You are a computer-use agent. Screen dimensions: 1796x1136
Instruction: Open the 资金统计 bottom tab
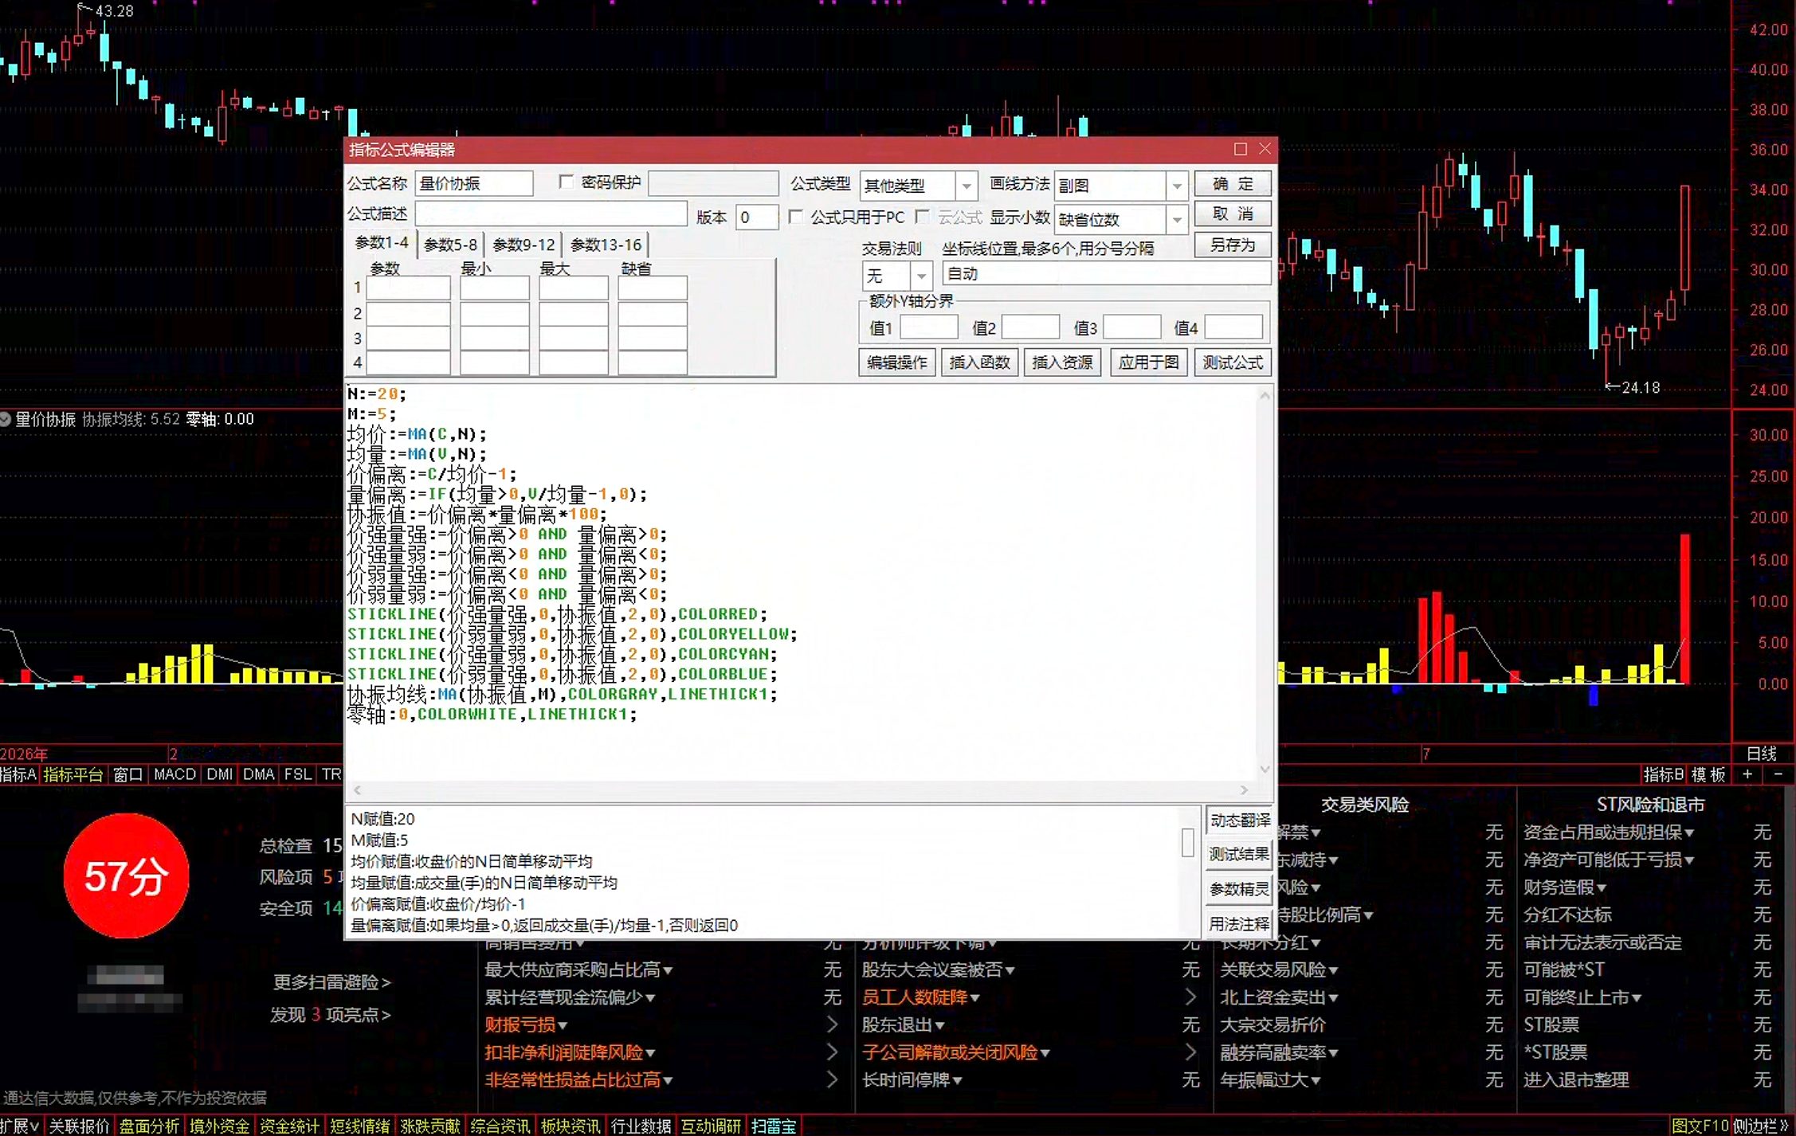click(x=288, y=1126)
